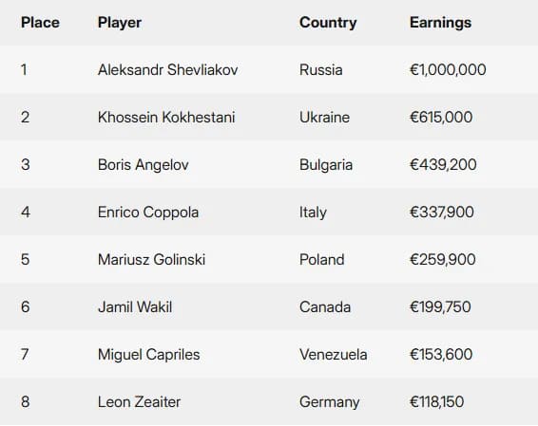This screenshot has width=538, height=426.
Task: Click Leon Zeaiter in the table
Action: pyautogui.click(x=139, y=401)
